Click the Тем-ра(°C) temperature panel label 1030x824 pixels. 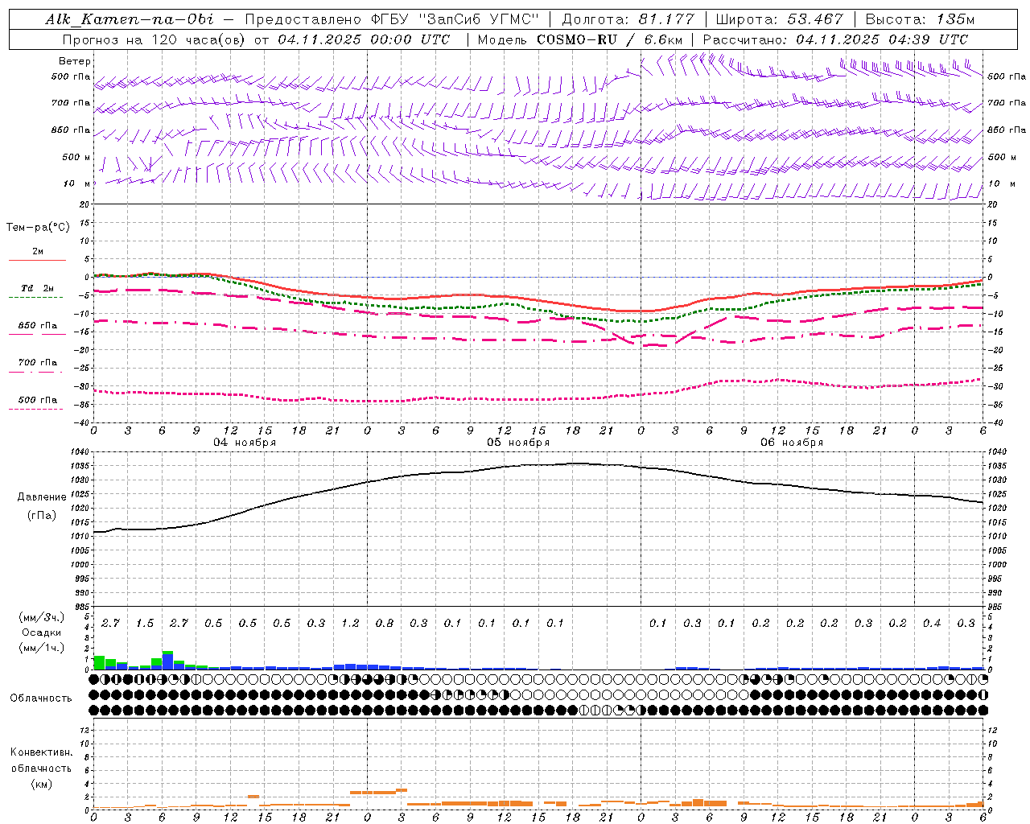[x=38, y=228]
